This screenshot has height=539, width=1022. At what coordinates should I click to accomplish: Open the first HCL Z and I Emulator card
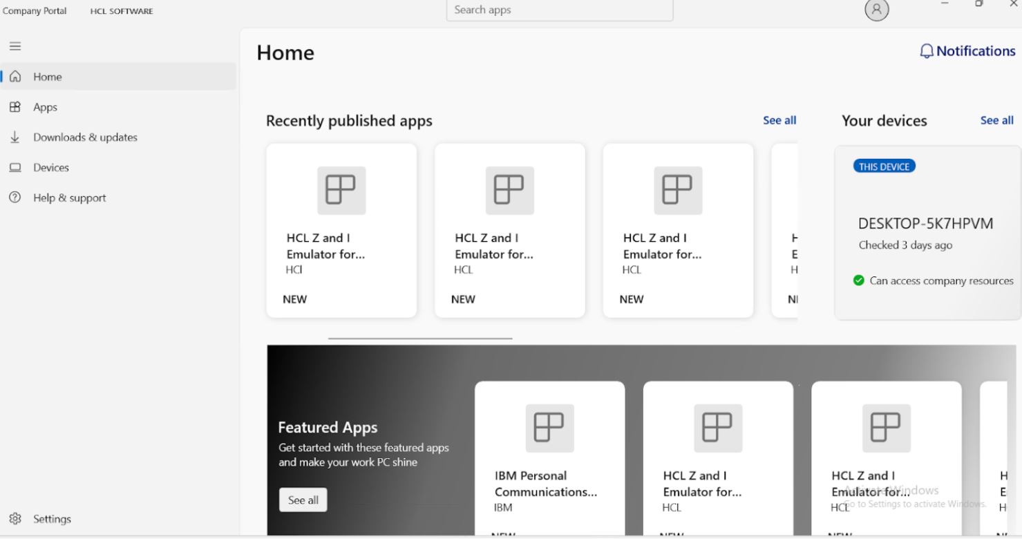coord(341,230)
